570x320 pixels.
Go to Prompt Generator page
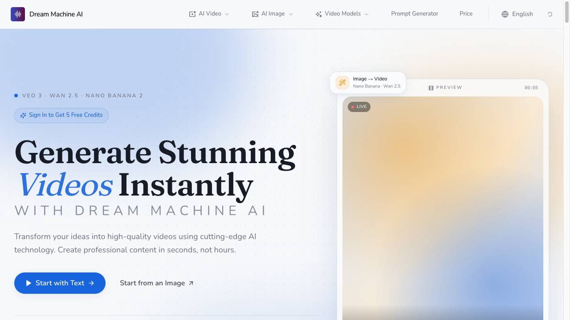point(415,14)
